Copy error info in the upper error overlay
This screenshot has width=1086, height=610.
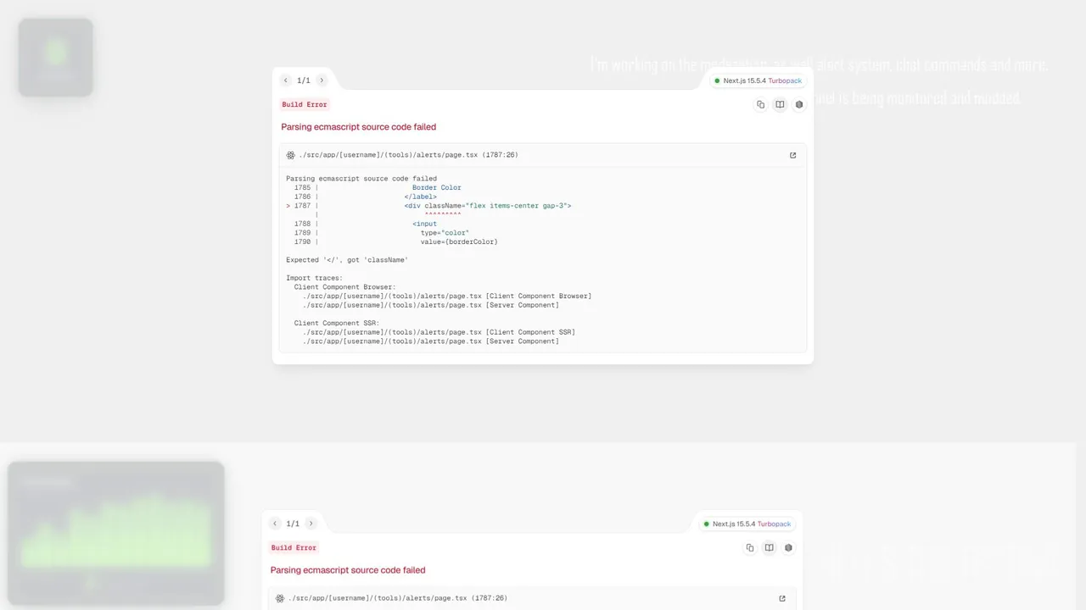point(760,104)
